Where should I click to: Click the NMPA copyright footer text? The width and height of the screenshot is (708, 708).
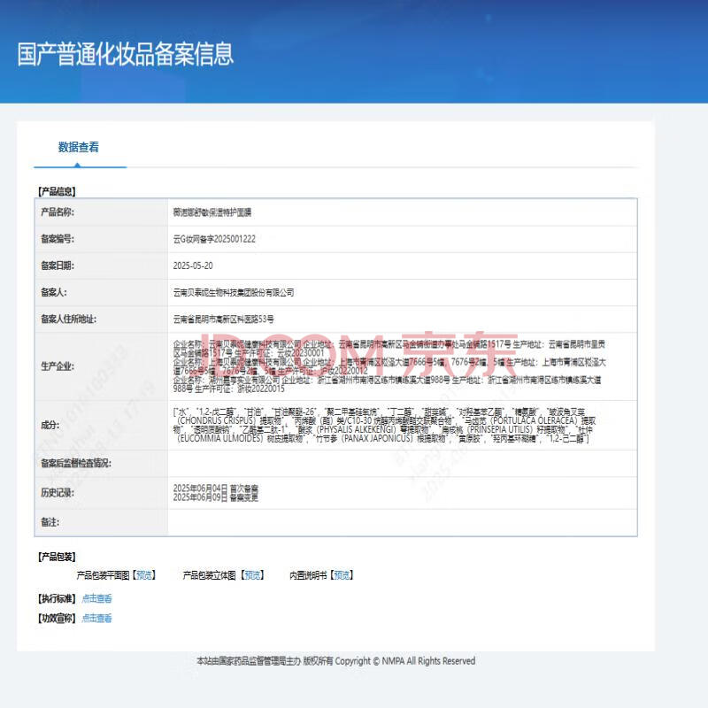click(x=335, y=661)
